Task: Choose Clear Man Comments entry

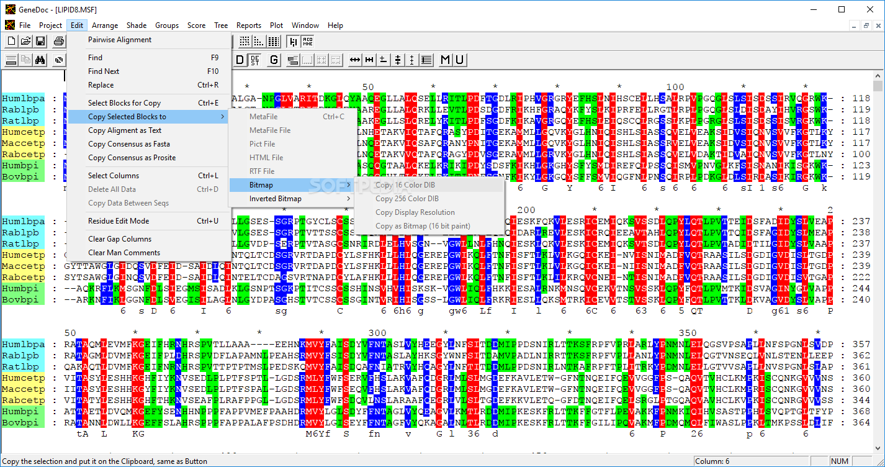Action: coord(149,253)
